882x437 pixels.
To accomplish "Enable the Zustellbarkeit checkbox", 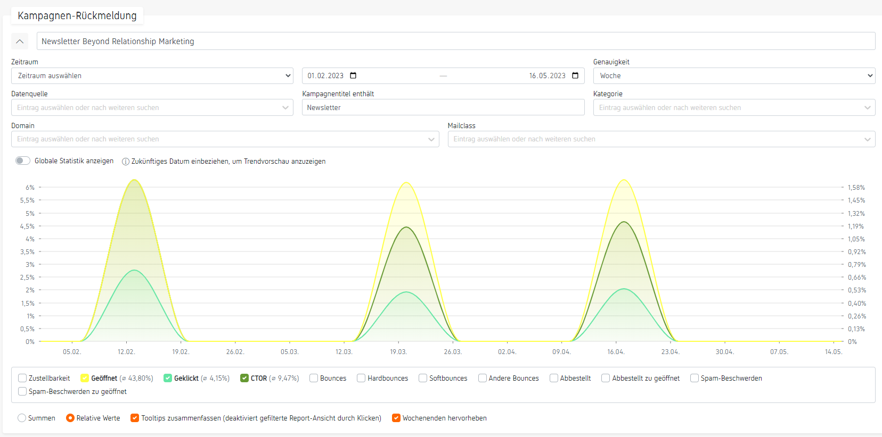I will (x=22, y=378).
